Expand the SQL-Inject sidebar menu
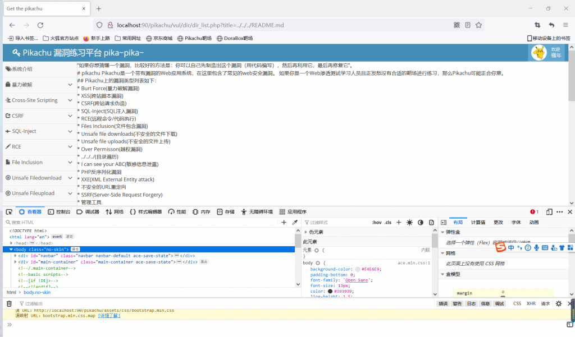This screenshot has width=575, height=337. tap(39, 131)
